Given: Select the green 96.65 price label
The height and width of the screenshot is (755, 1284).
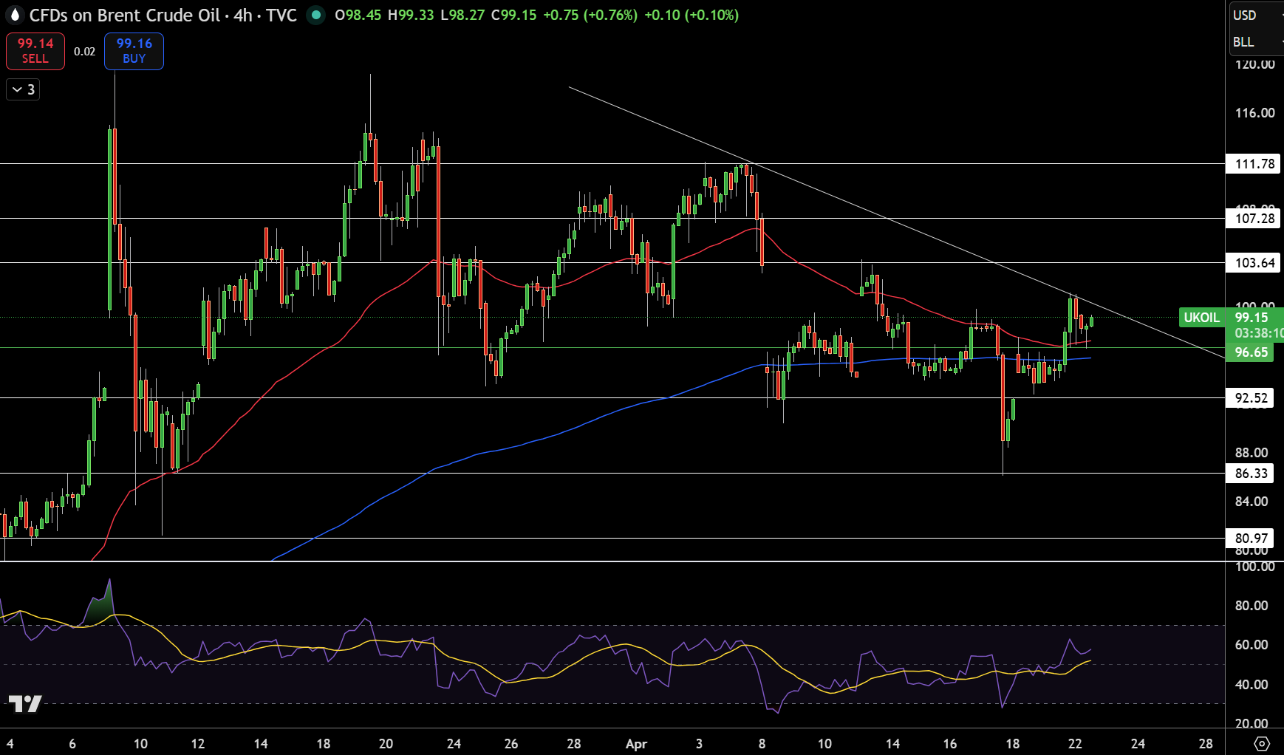Looking at the screenshot, I should point(1250,352).
